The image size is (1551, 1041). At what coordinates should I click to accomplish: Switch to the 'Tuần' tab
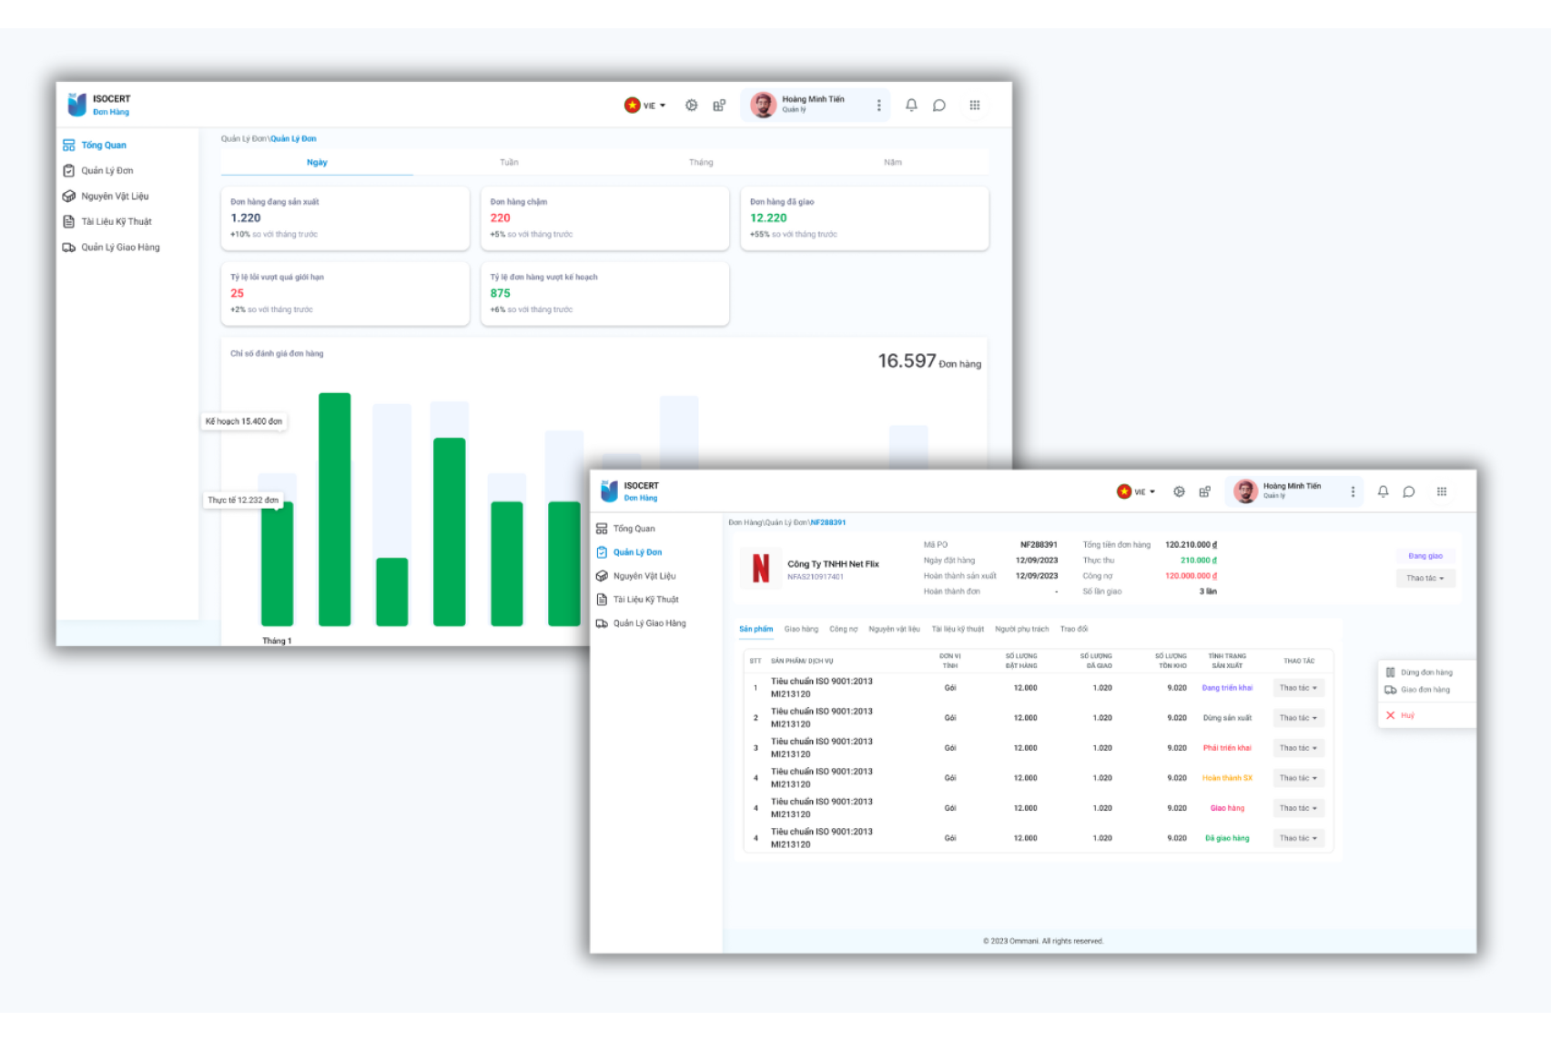pyautogui.click(x=509, y=163)
